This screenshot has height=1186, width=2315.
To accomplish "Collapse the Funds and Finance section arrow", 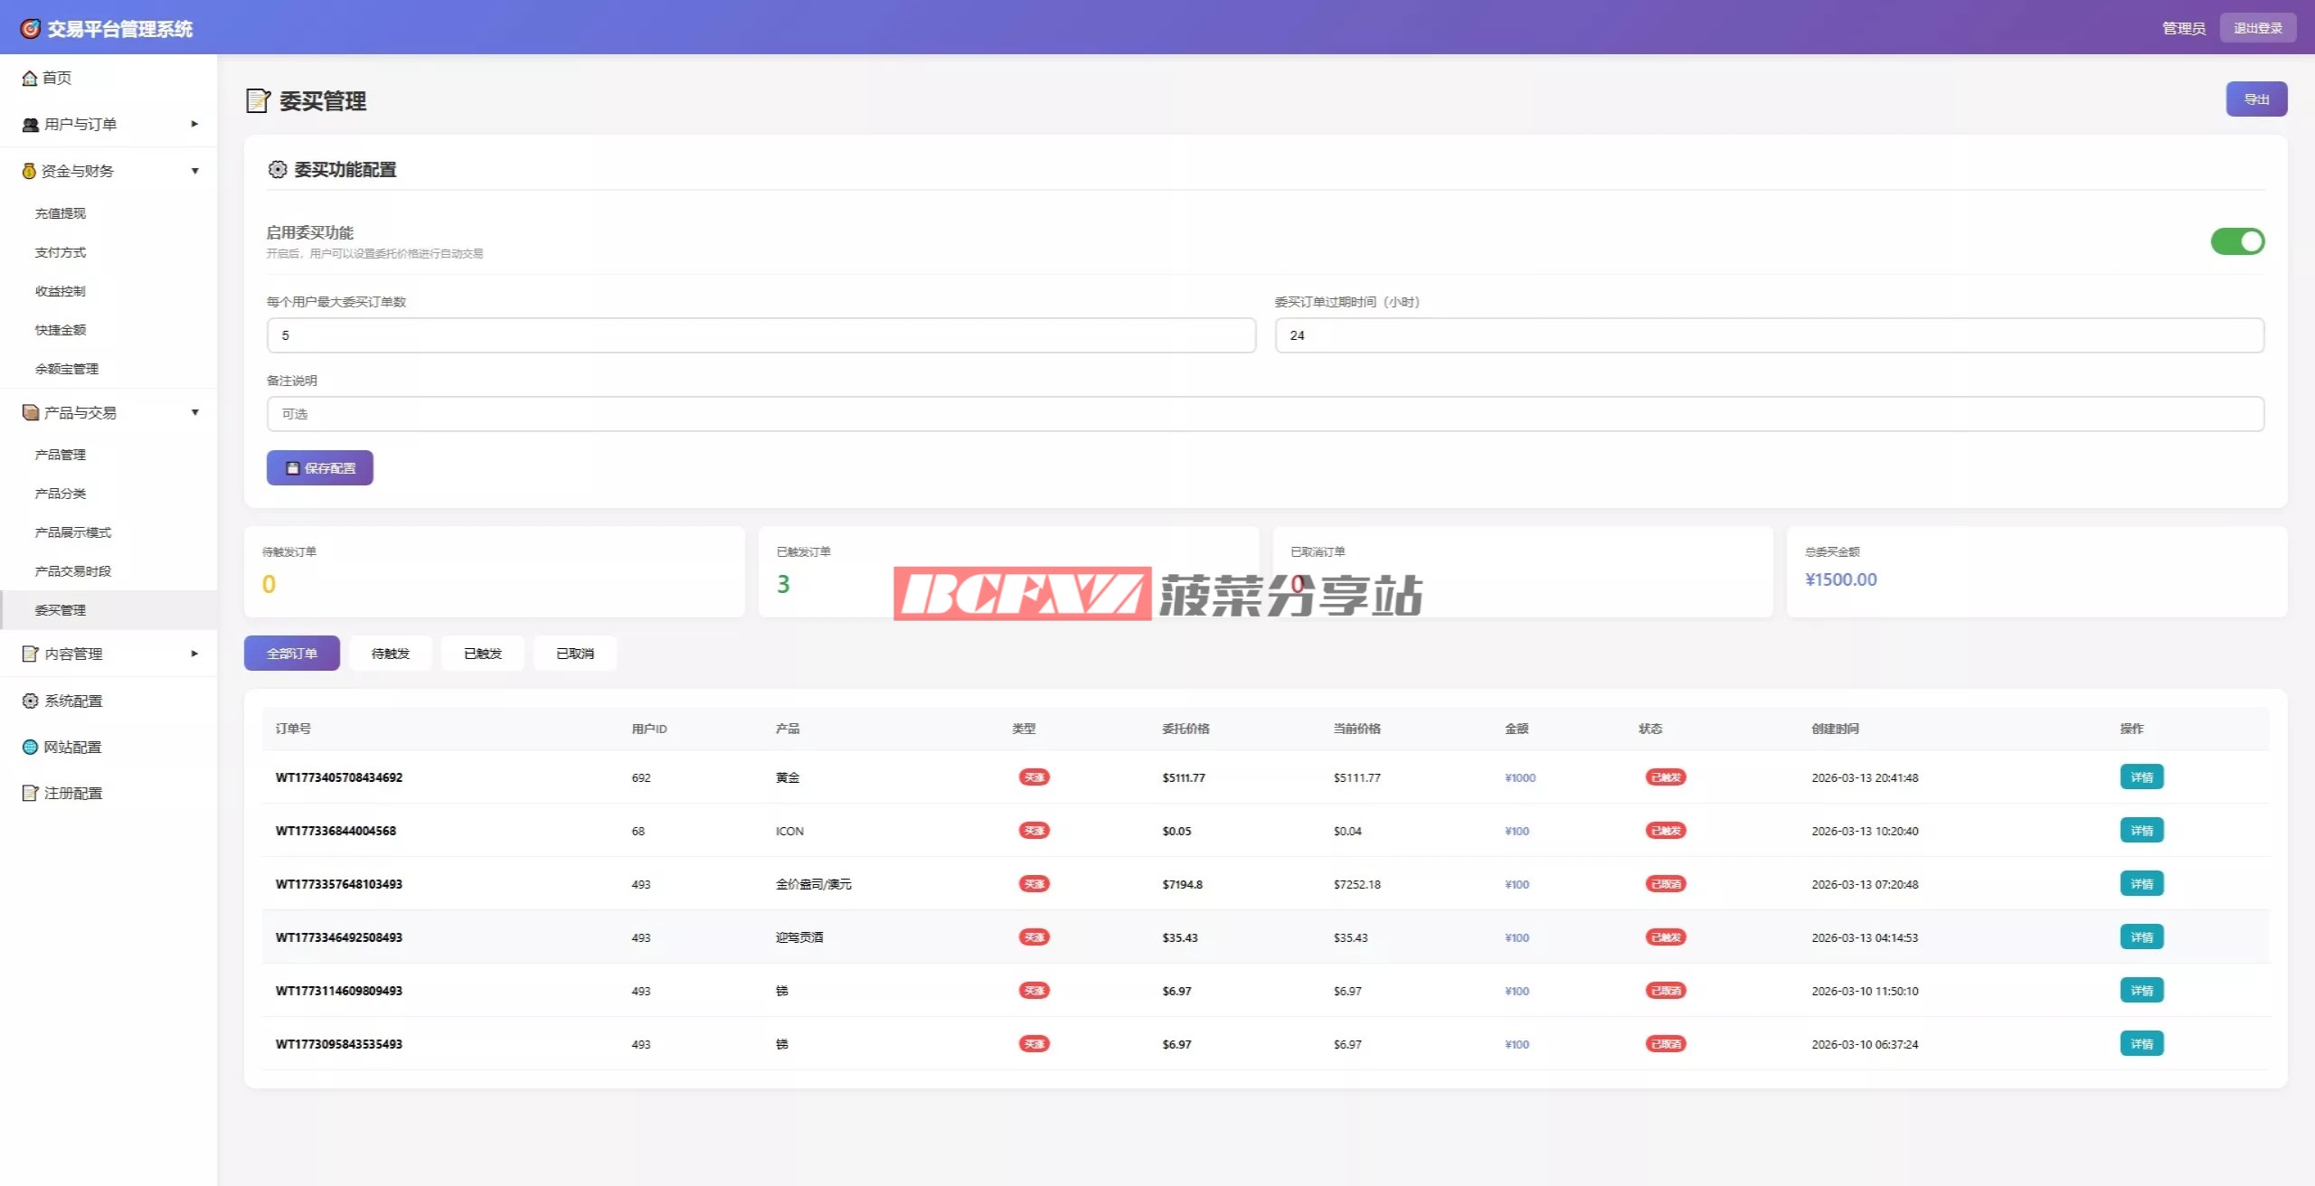I will tap(194, 171).
